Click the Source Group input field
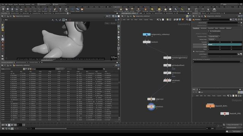Viewport: 243px width, 136px height. point(222,23)
